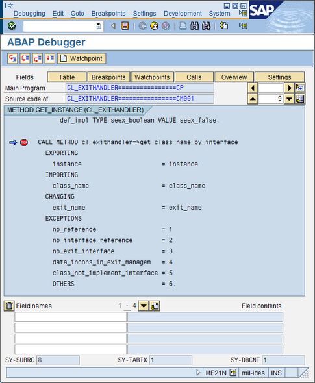The height and width of the screenshot is (383, 315).
Task: Click the icon right of line number 9
Action: pos(300,99)
